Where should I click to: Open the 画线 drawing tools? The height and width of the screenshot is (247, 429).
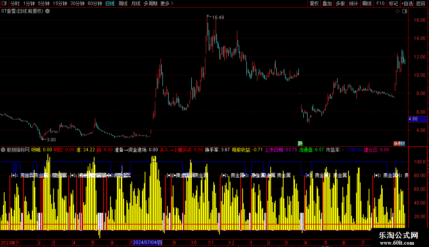pos(367,3)
